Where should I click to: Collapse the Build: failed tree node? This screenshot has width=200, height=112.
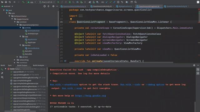(x=6, y=69)
